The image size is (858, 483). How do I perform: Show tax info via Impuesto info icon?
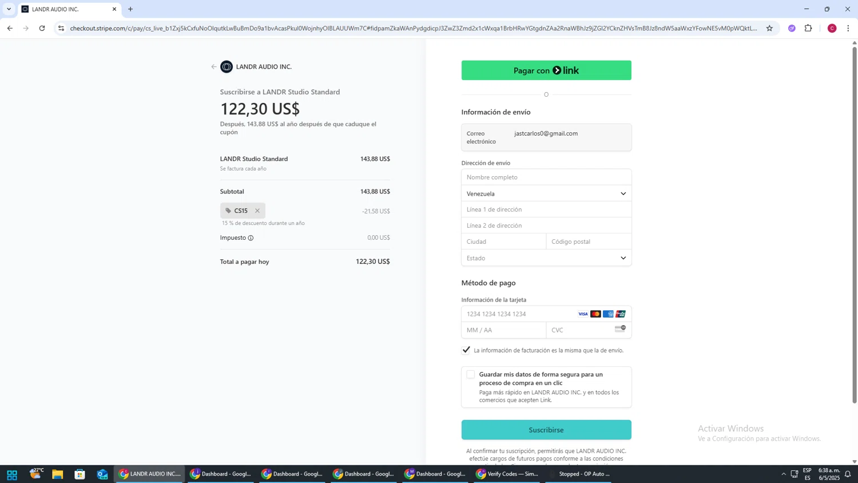click(251, 238)
